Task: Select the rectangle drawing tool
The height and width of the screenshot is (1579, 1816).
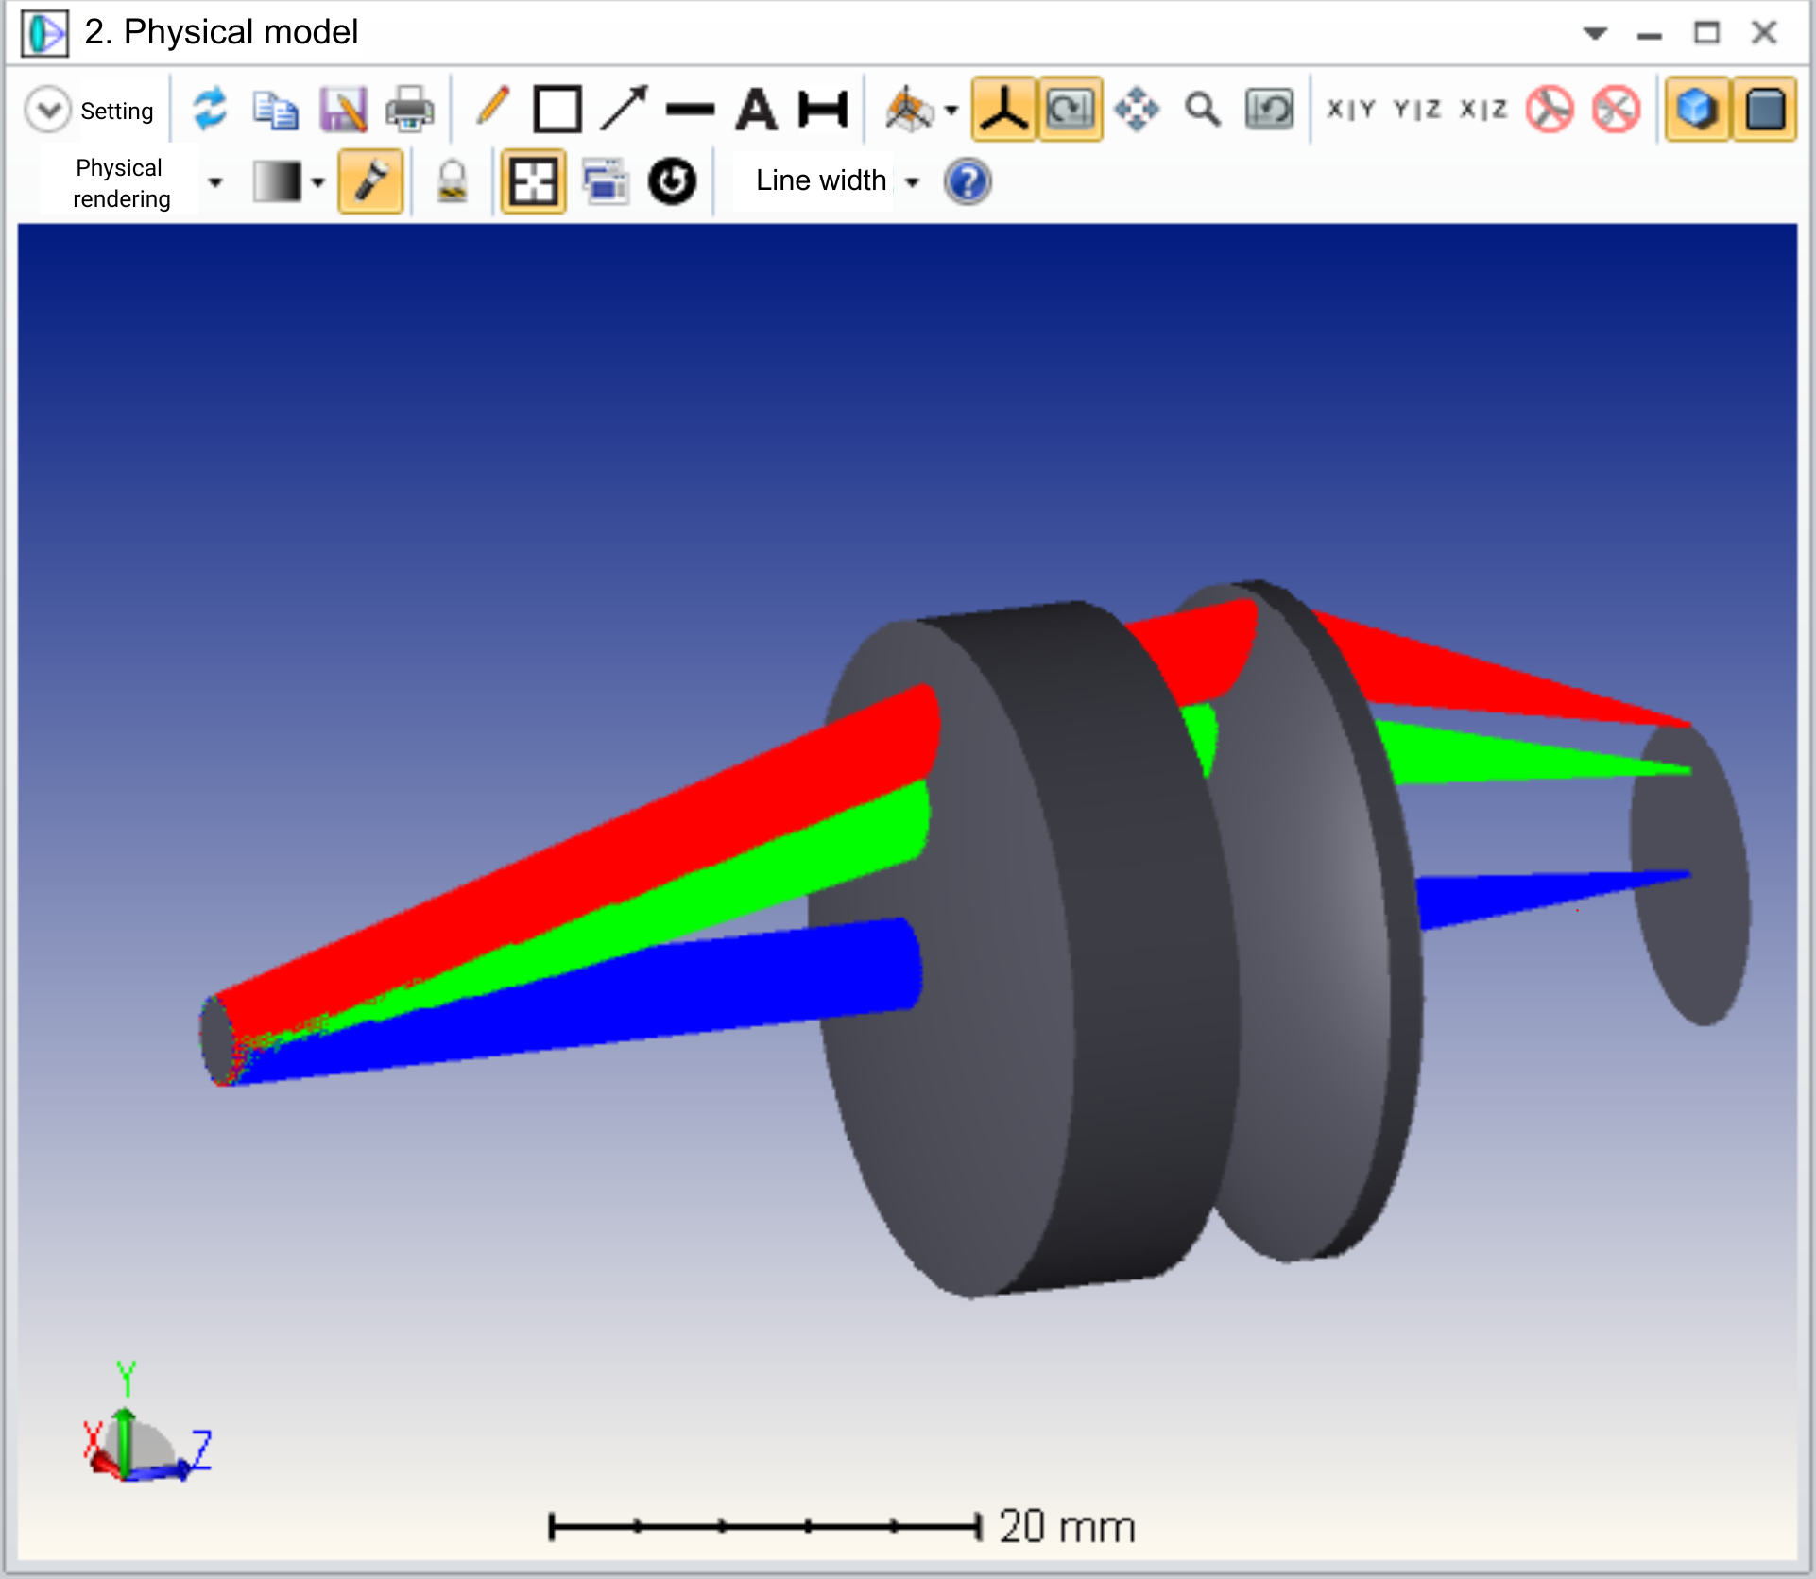Action: point(557,109)
